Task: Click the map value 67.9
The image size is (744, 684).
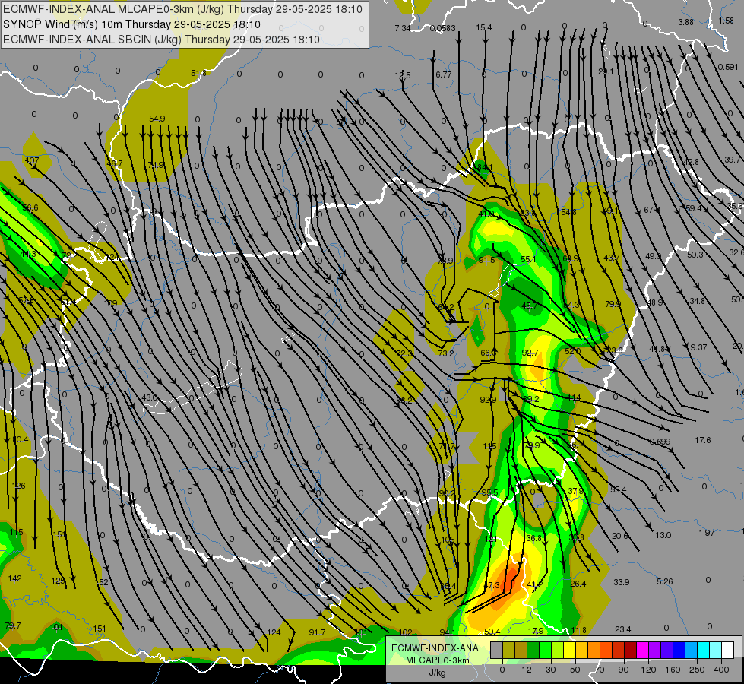Action: (651, 210)
